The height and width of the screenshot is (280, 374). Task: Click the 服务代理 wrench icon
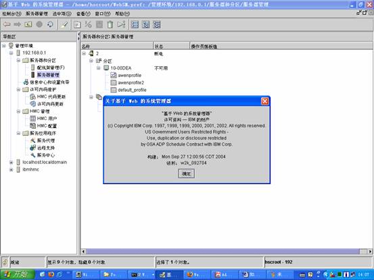(x=32, y=140)
